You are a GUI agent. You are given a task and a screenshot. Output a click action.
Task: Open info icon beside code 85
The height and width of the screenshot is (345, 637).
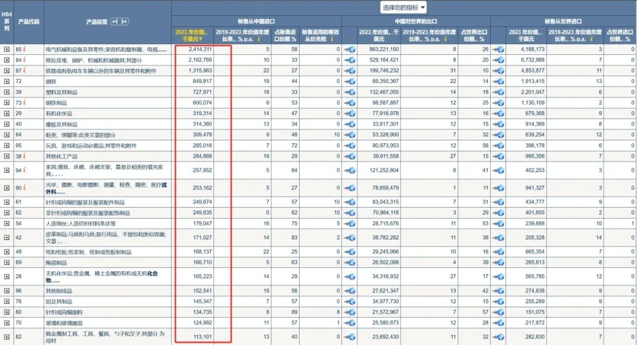click(x=24, y=49)
